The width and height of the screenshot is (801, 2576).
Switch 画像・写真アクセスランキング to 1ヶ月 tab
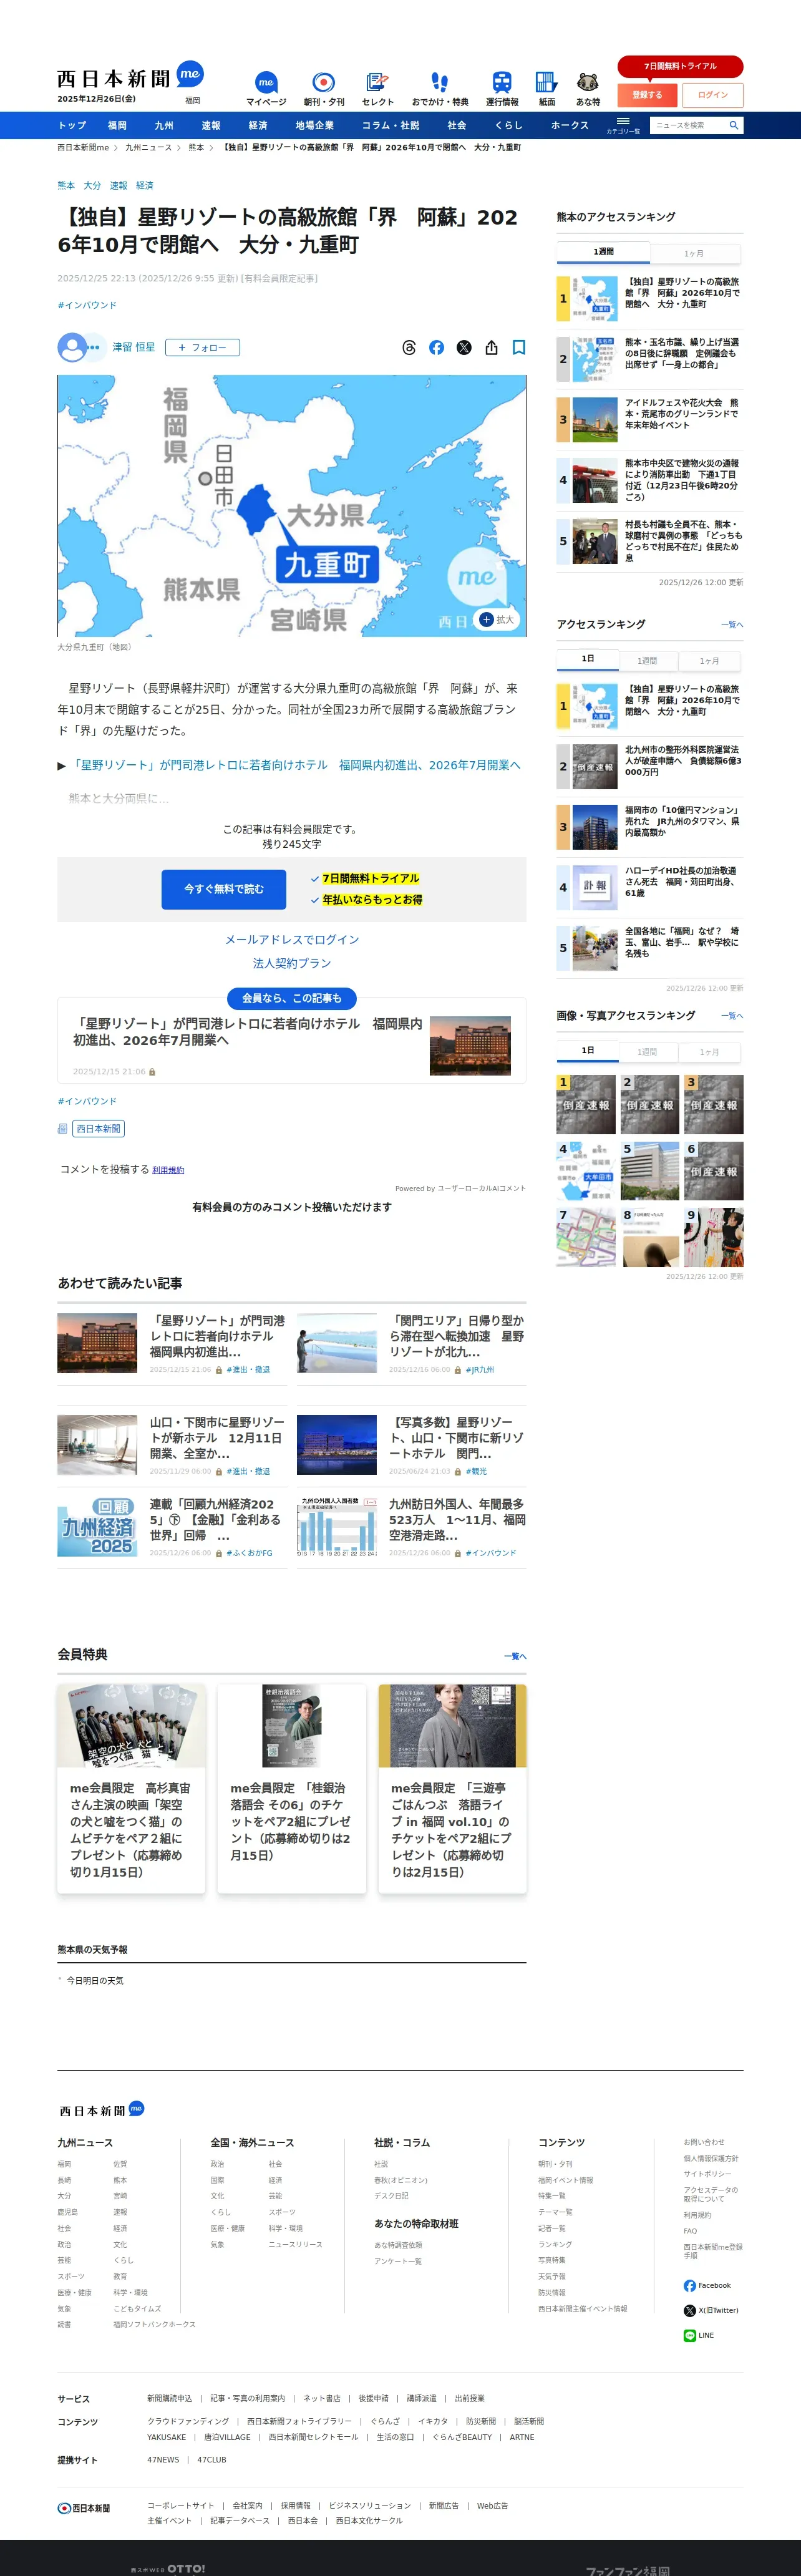coord(709,1052)
